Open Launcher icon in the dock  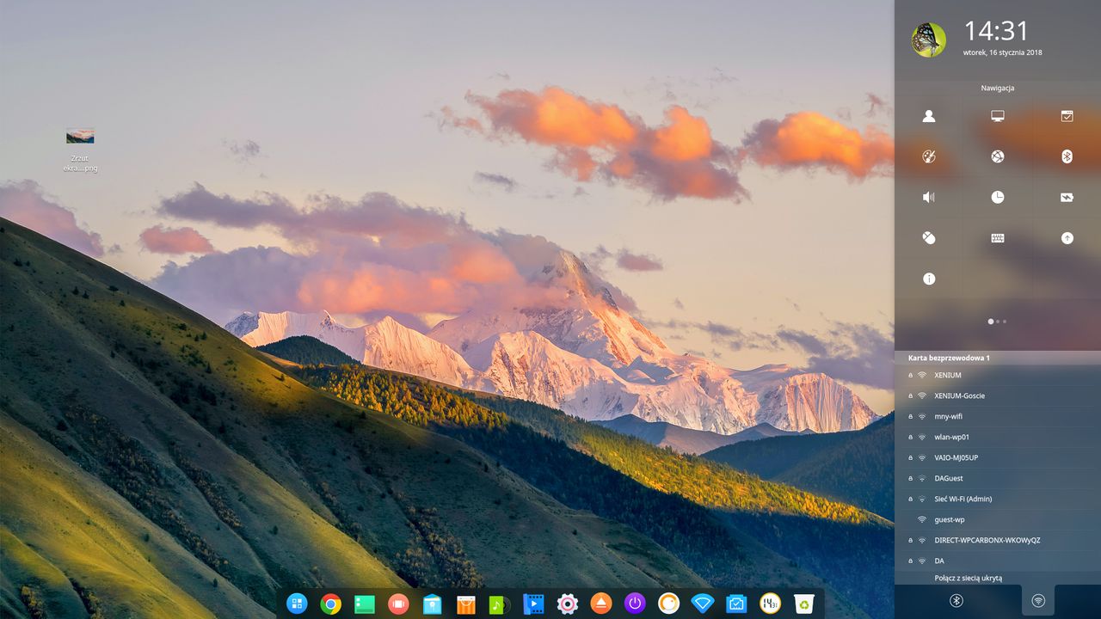tap(297, 604)
